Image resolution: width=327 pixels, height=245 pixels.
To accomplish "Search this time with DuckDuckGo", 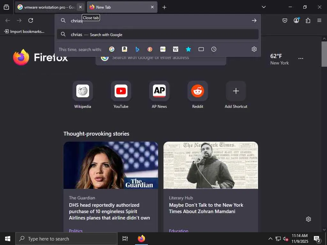I will coord(150,49).
